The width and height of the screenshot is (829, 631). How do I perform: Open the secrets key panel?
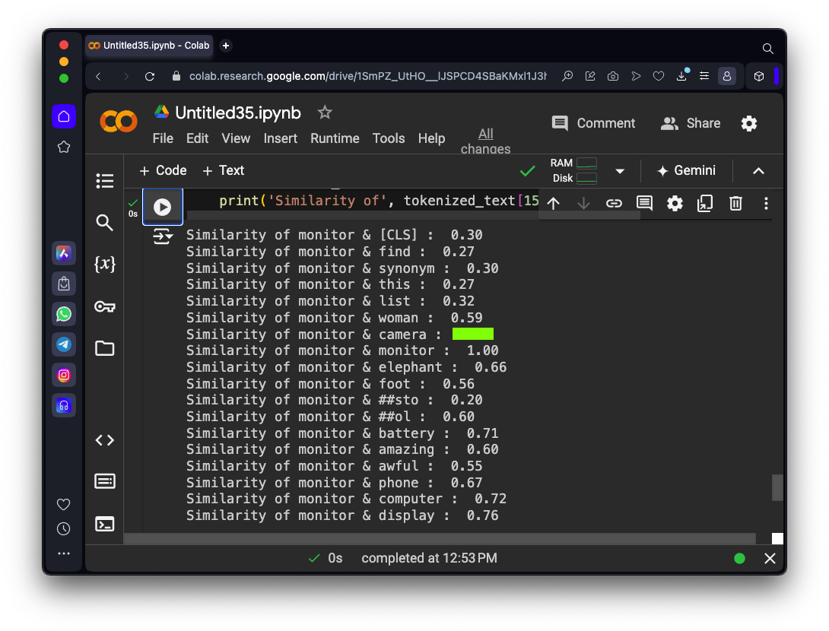pyautogui.click(x=105, y=306)
